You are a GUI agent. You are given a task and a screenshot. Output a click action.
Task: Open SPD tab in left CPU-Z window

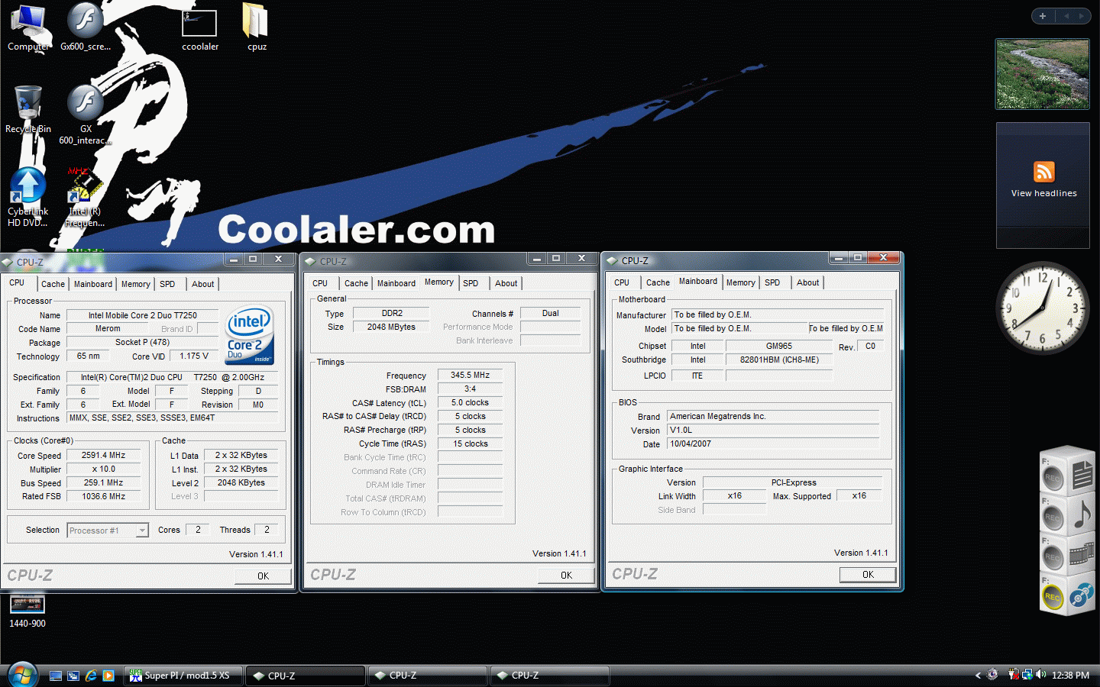tap(167, 284)
